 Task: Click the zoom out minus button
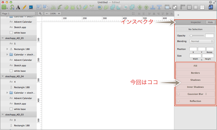coord(47,13)
